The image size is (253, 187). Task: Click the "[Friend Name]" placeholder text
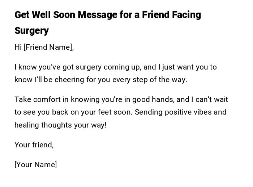(x=48, y=47)
